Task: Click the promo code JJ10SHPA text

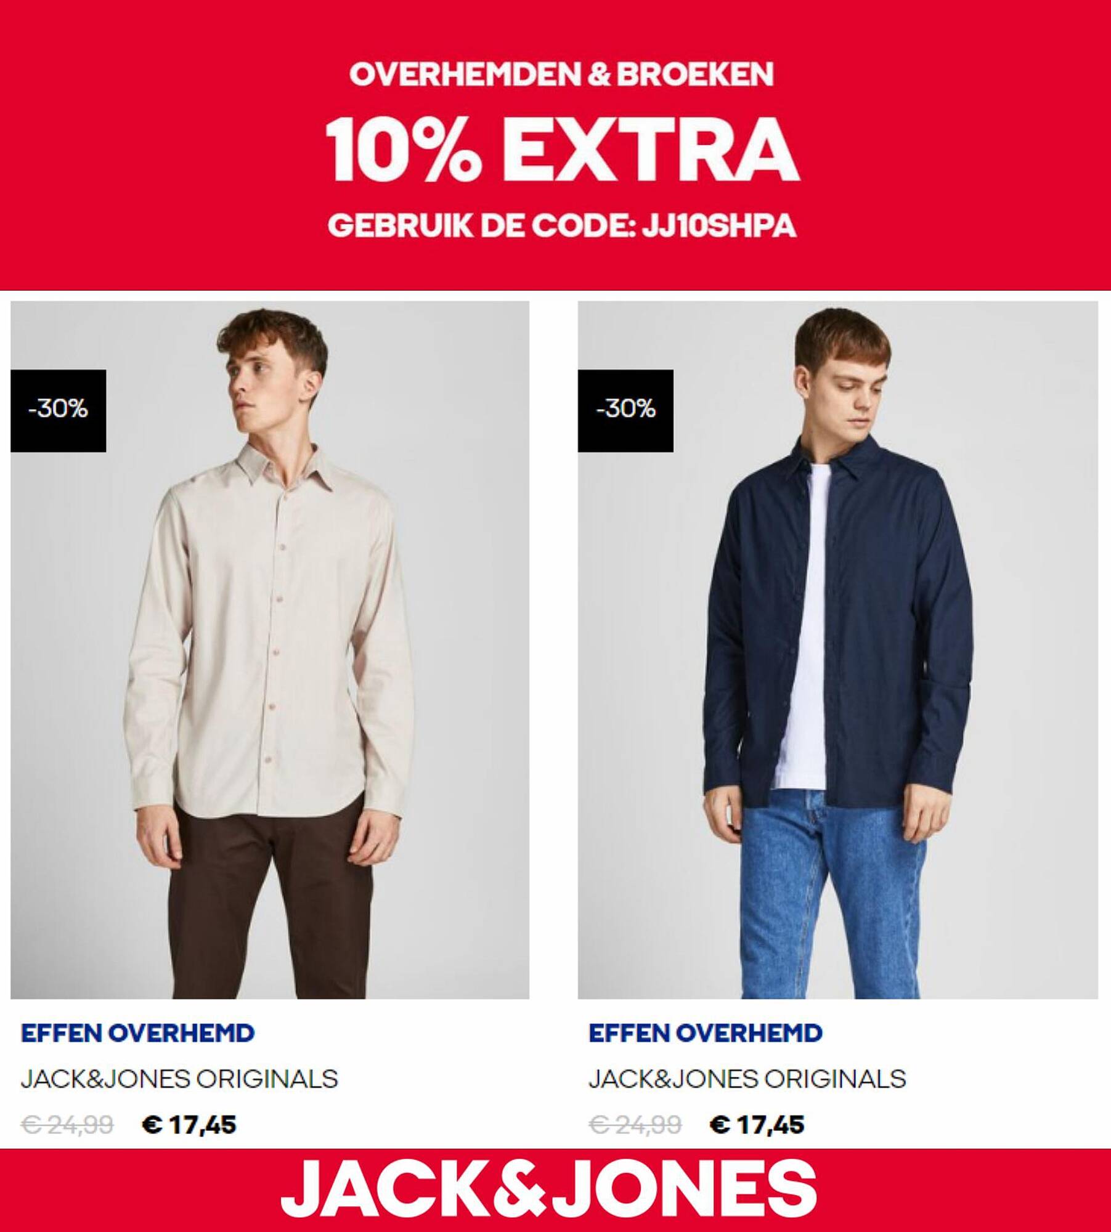Action: coord(719,226)
